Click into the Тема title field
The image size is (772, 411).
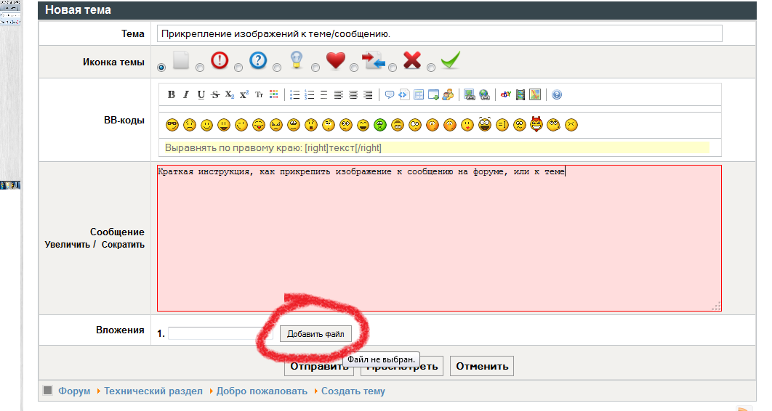(x=439, y=34)
